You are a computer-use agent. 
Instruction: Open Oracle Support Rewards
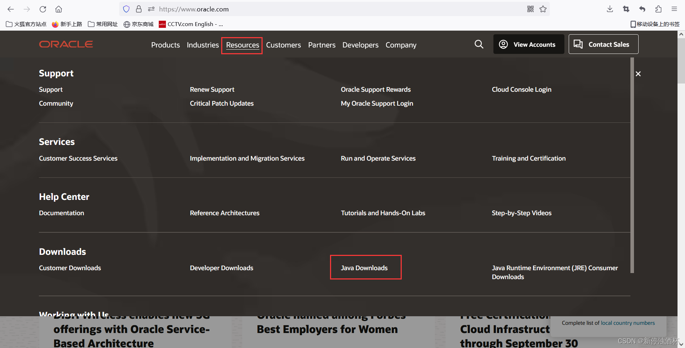pos(376,90)
